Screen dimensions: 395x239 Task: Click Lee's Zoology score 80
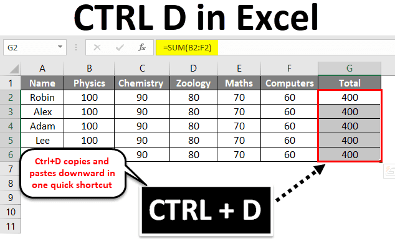pos(193,141)
